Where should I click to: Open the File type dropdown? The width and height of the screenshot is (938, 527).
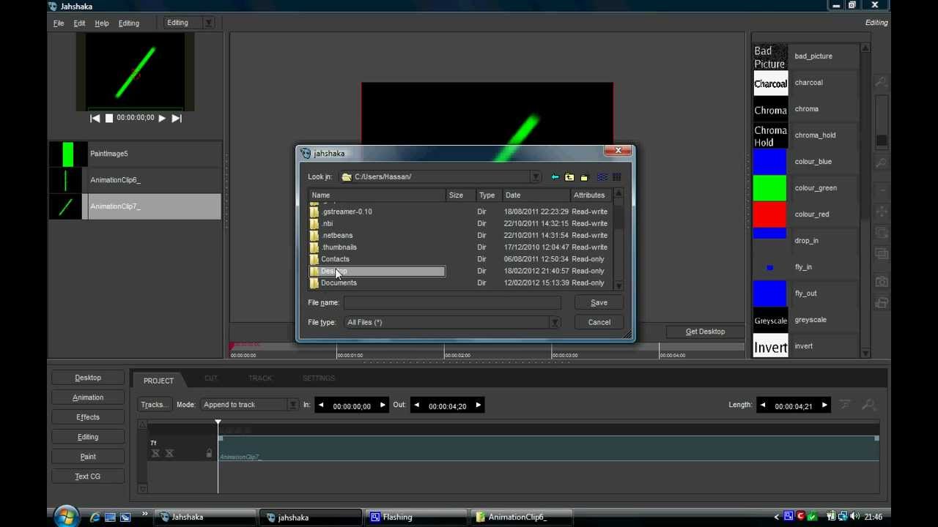555,322
